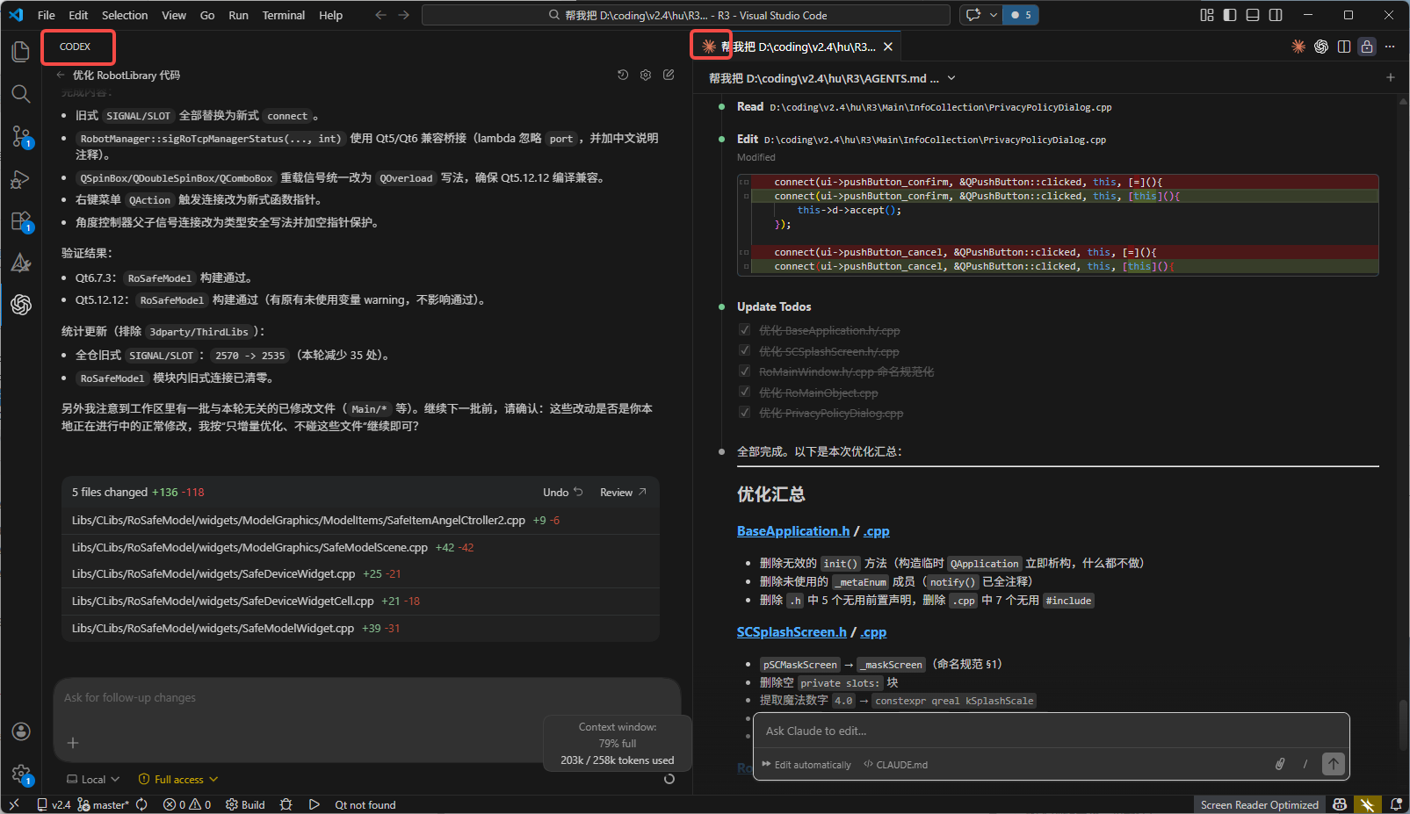This screenshot has width=1410, height=814.
Task: Go back from the 优化 RobotLibrary 代码 thread
Action: pyautogui.click(x=61, y=75)
